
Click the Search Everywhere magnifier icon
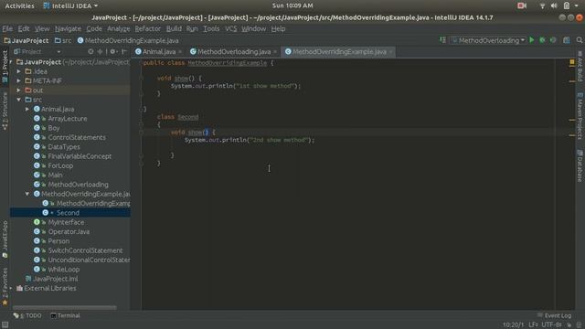pos(579,40)
